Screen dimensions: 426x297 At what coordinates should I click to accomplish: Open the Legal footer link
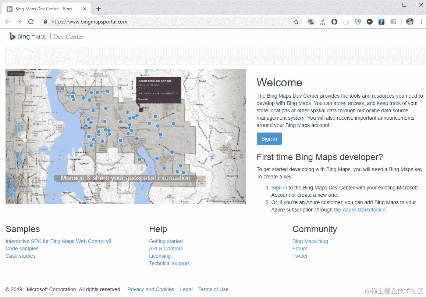[x=186, y=289]
